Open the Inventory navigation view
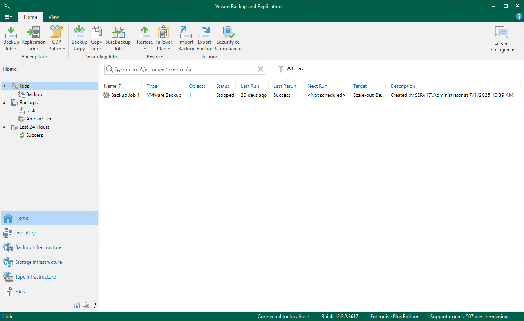 49,233
